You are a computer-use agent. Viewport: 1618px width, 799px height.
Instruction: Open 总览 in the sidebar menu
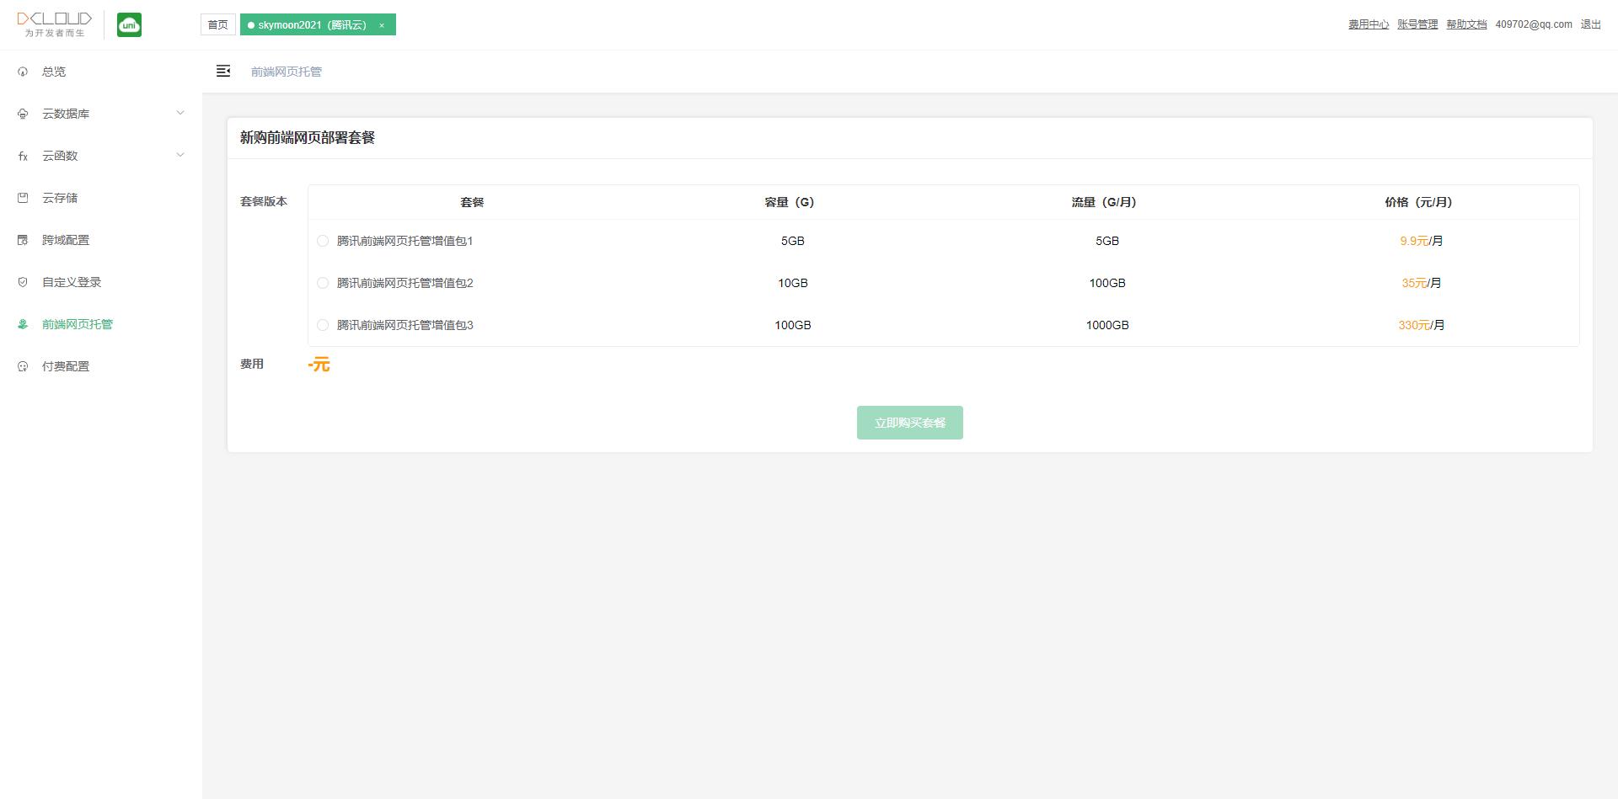[x=101, y=72]
